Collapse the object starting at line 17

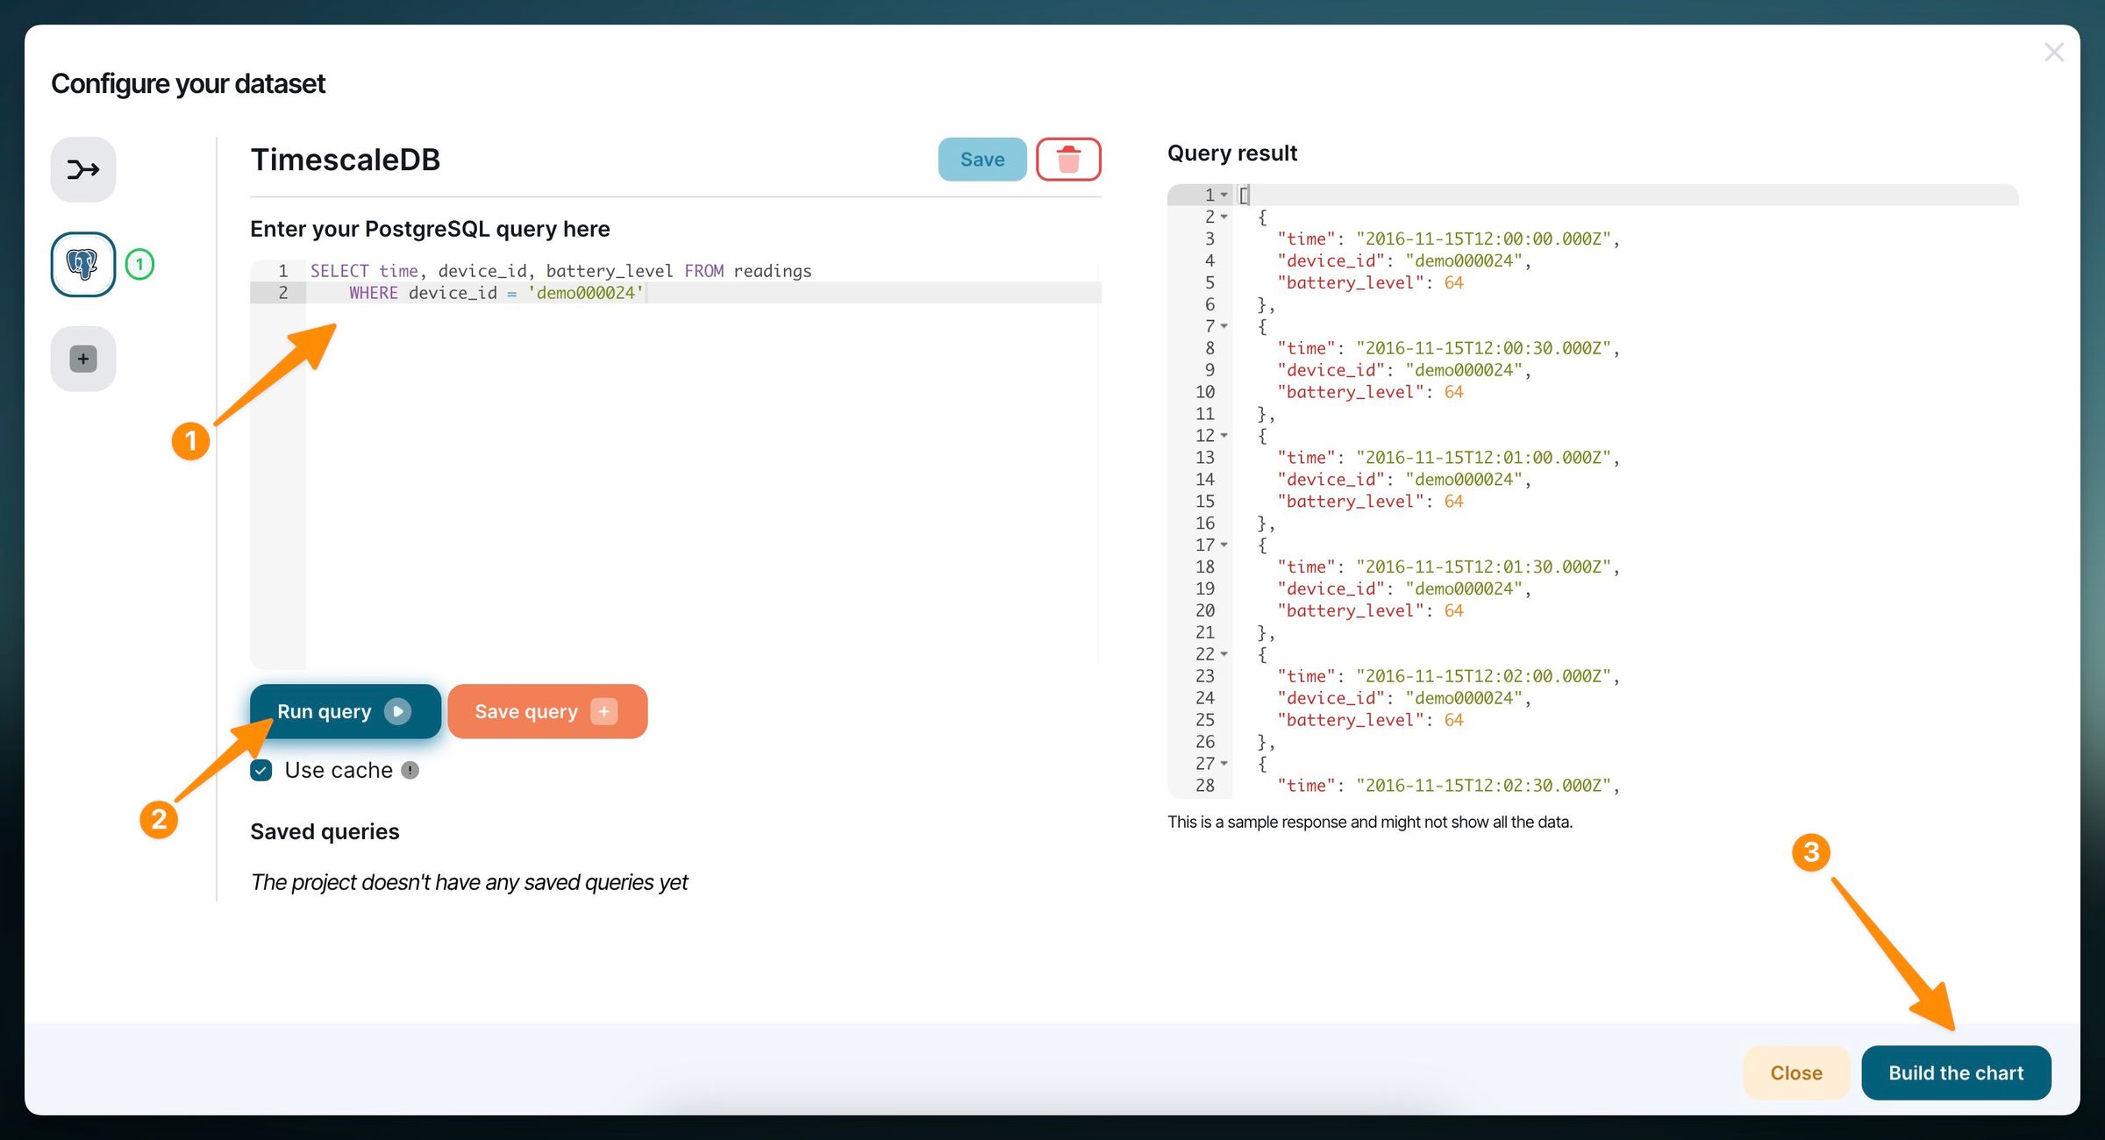pyautogui.click(x=1224, y=545)
